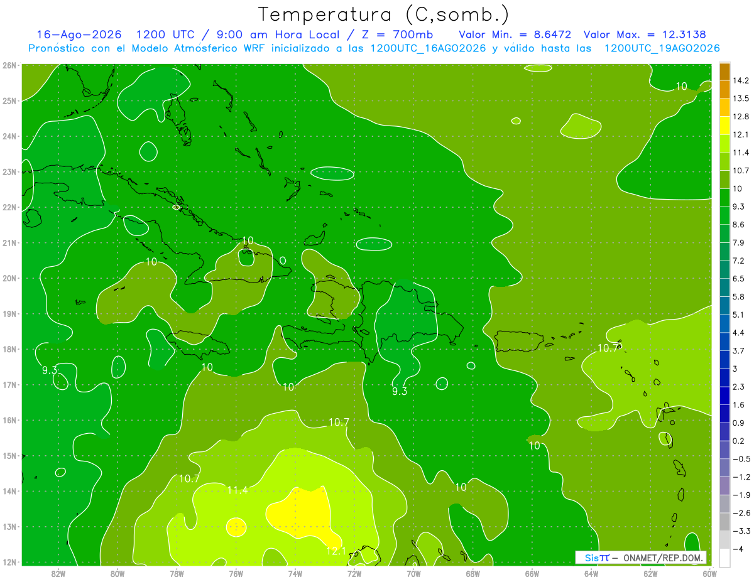Select the colorbar swatch between 9.3 and 10
The image size is (754, 582).
point(724,197)
